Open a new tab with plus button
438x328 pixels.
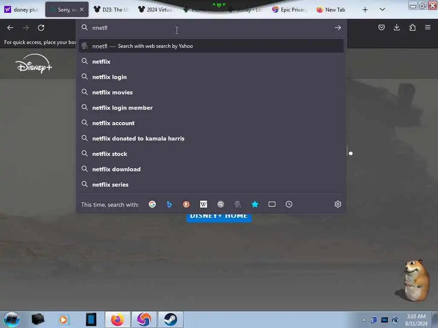365,10
